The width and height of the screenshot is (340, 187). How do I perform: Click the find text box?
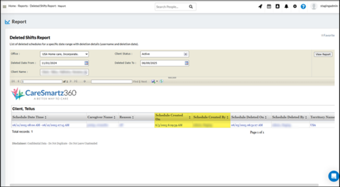(112, 82)
